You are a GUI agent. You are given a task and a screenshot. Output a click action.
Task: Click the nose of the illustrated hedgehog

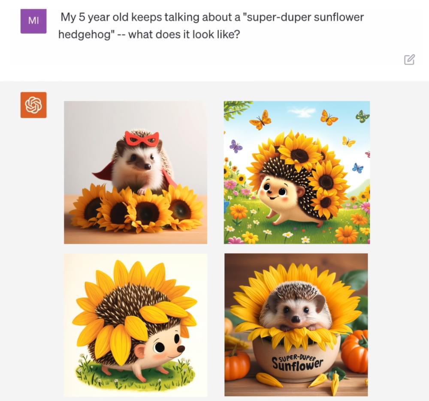point(181,349)
